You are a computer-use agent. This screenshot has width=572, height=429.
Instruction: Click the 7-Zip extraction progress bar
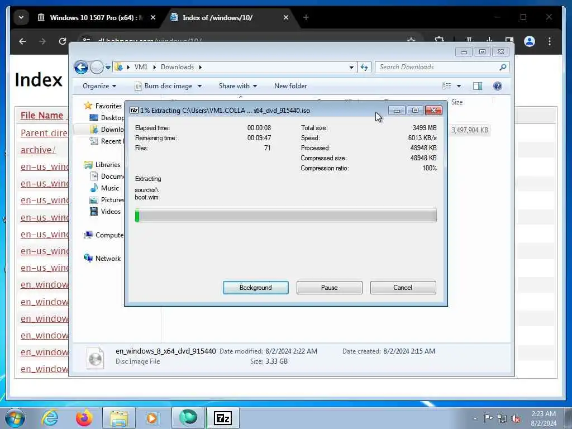click(x=285, y=215)
